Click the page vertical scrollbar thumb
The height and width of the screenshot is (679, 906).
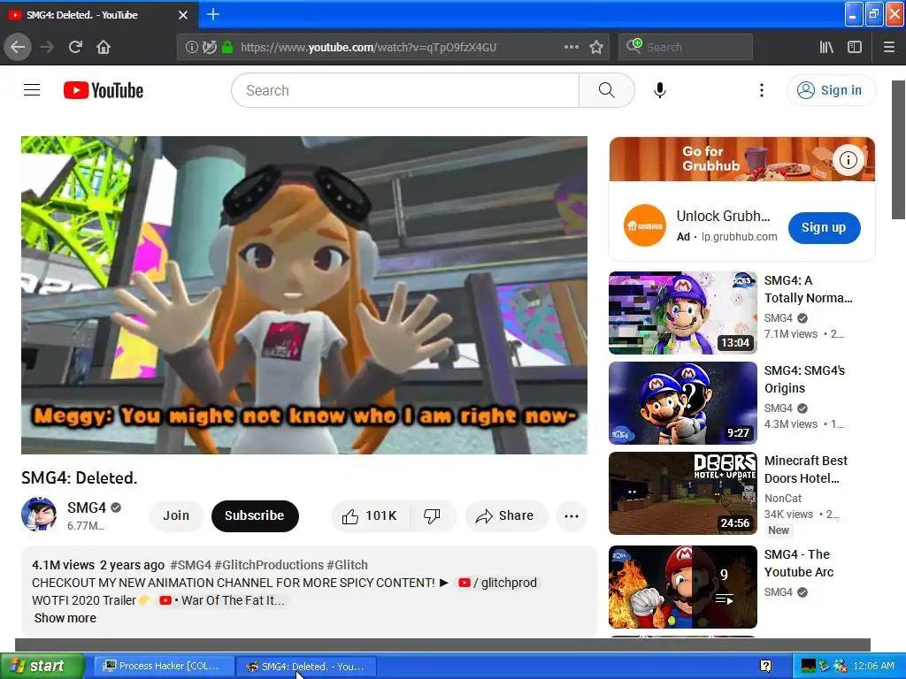tap(899, 149)
